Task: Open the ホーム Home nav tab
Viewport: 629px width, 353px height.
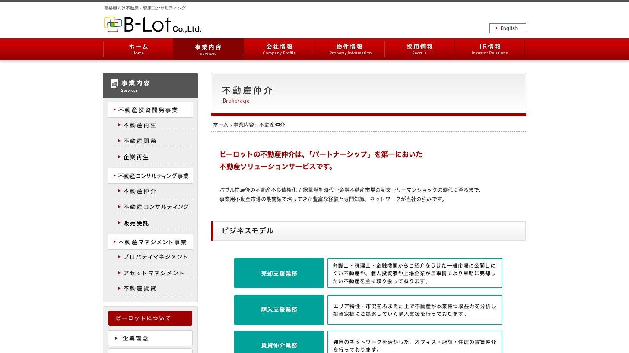Action: click(138, 49)
